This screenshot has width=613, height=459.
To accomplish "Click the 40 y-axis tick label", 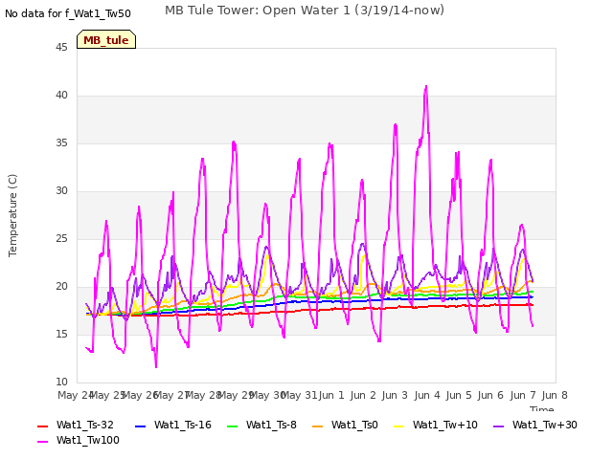I will point(61,96).
